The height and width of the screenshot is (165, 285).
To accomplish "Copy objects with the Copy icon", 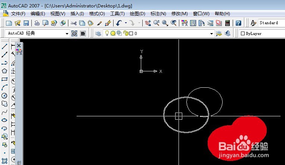I will coord(82,23).
